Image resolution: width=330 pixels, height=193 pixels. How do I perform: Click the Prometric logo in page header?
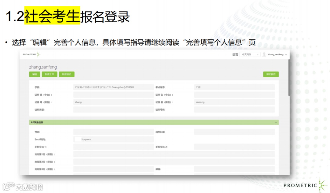click(x=31, y=54)
